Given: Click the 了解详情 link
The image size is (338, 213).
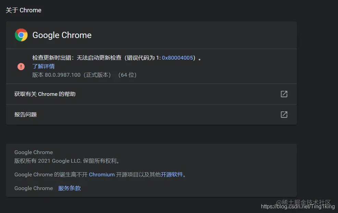Looking at the screenshot, I should (43, 66).
